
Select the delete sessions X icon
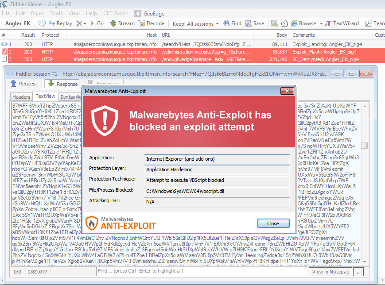79,23
